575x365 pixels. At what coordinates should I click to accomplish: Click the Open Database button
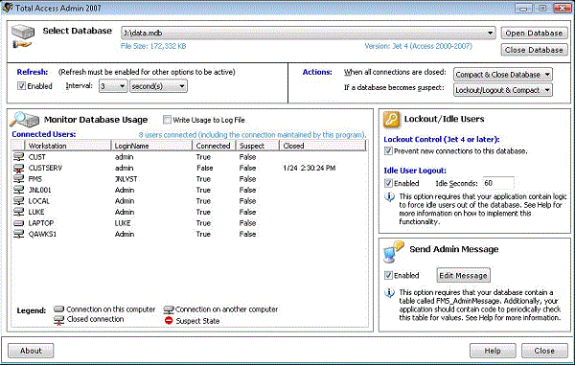click(x=534, y=33)
